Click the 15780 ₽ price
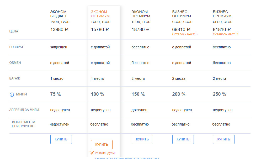 [x=100, y=30]
